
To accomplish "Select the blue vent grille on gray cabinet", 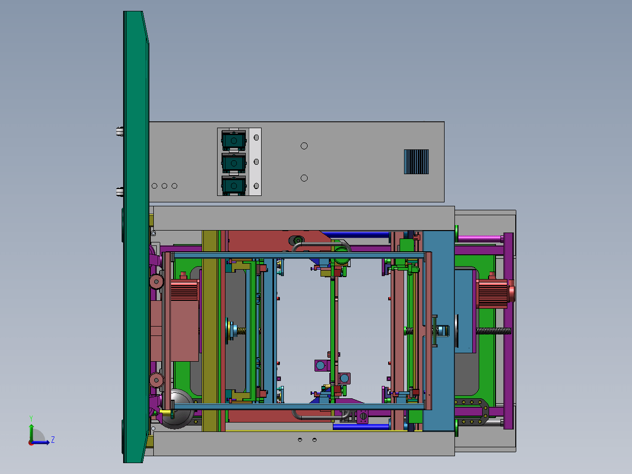I will point(416,162).
